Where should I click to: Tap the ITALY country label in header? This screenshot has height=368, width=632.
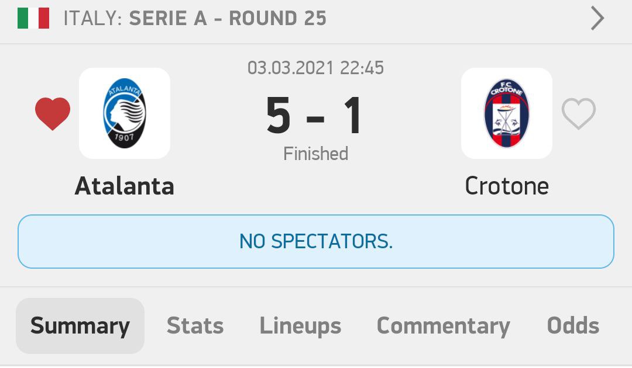click(92, 18)
